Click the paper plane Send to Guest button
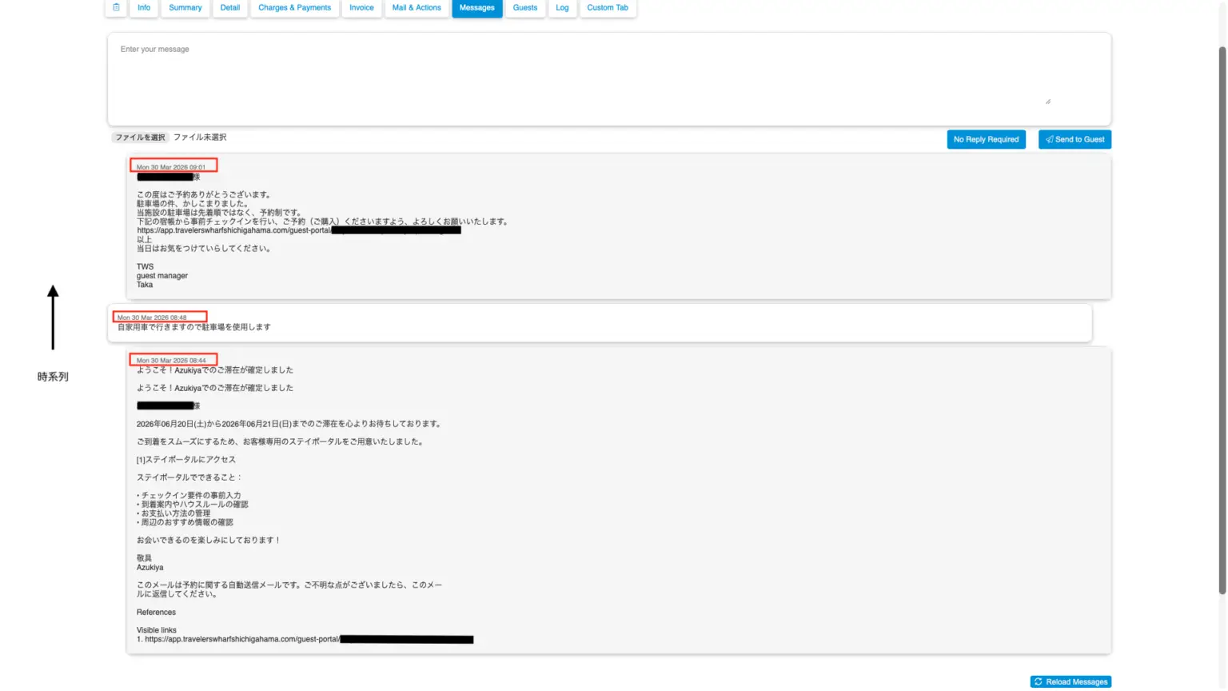 coord(1074,139)
